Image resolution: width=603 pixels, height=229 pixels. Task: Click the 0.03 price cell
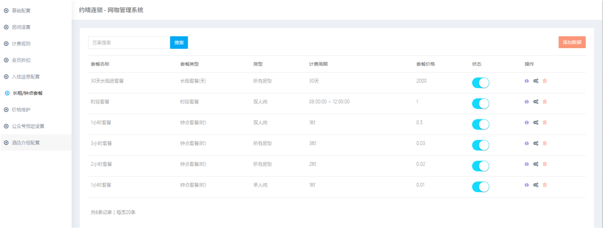click(421, 143)
